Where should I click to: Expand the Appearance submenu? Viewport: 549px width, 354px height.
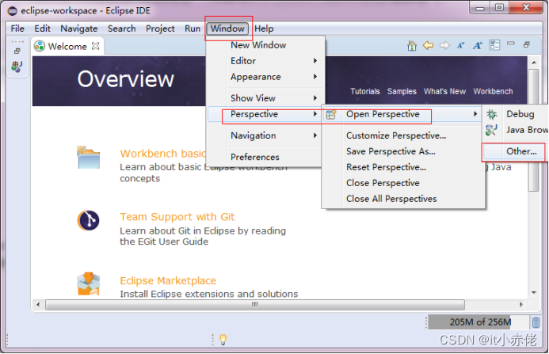(265, 77)
